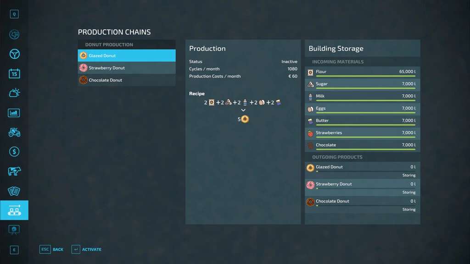The image size is (470, 264).
Task: Click Activate to start production
Action: tap(87, 249)
